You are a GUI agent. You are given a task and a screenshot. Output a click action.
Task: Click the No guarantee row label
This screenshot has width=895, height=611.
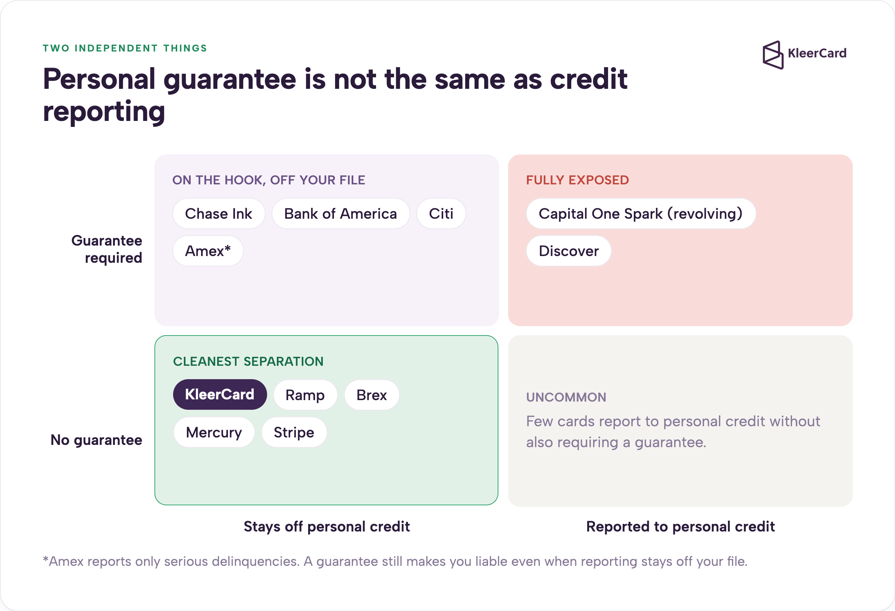tap(96, 440)
